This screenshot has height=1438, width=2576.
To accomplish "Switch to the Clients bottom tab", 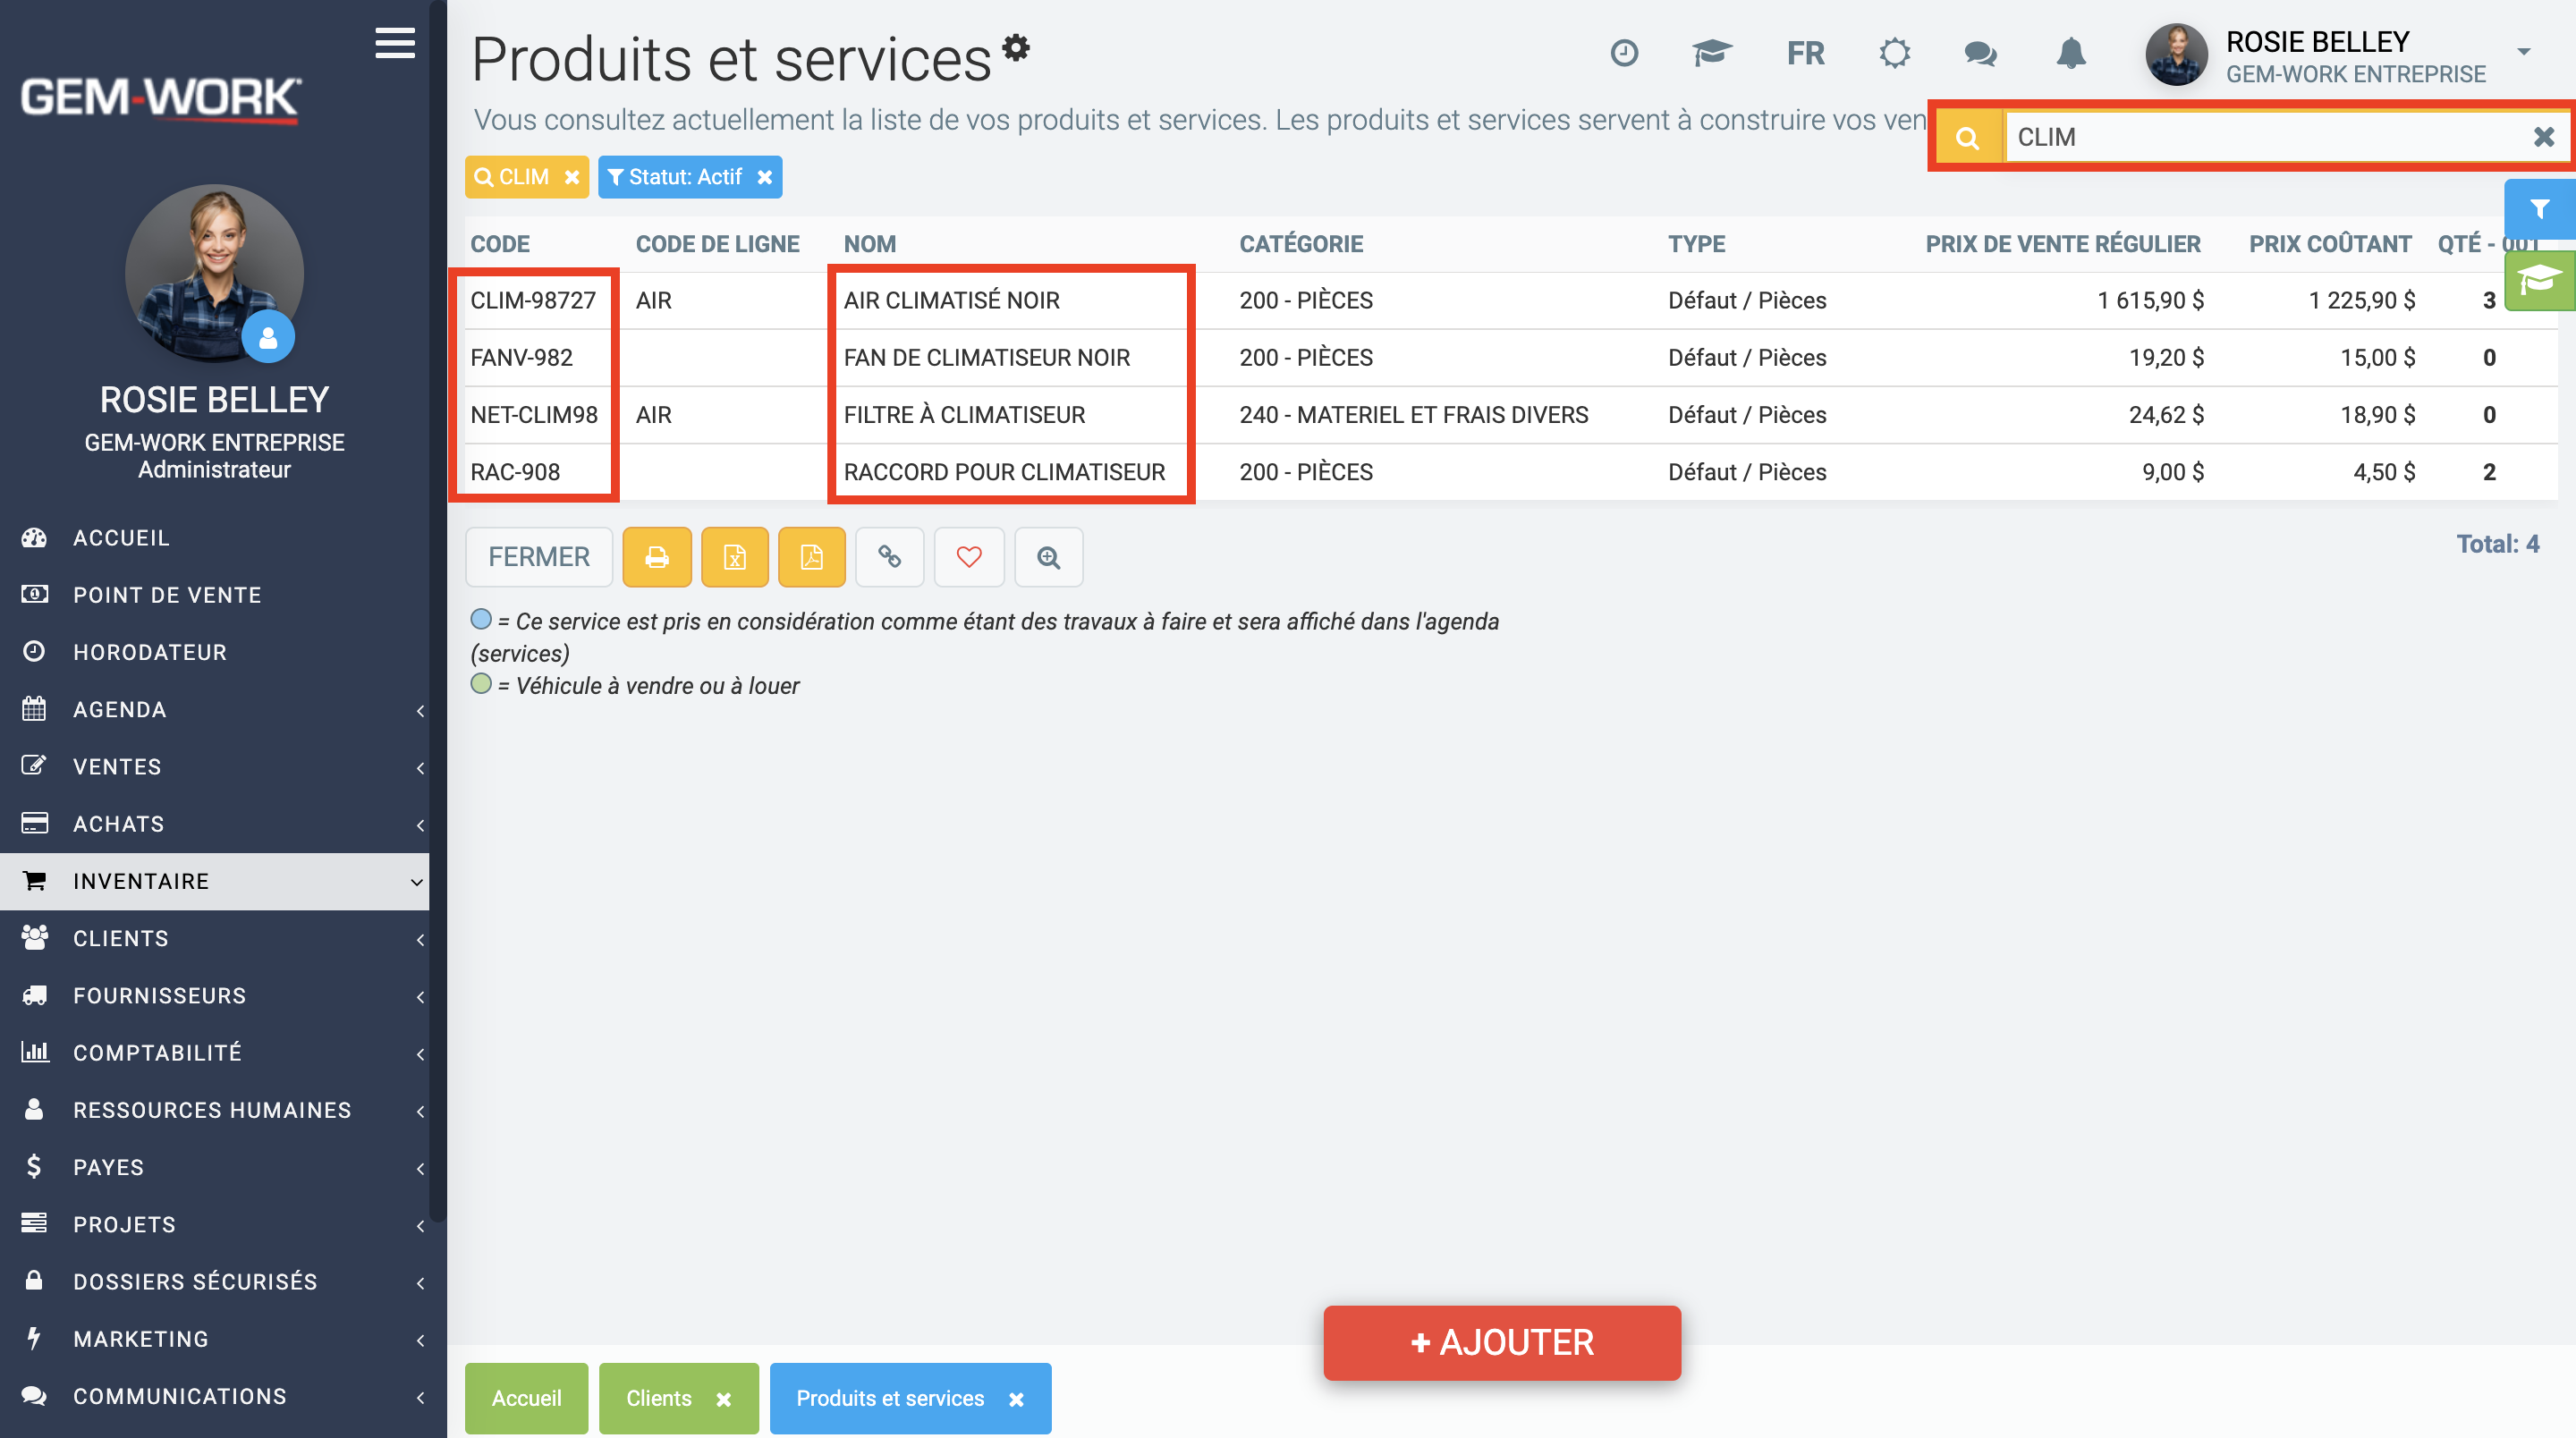I will 659,1398.
